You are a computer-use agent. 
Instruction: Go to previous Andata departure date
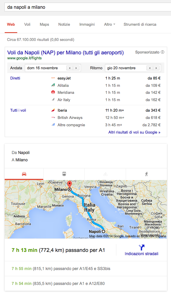(x=70, y=68)
